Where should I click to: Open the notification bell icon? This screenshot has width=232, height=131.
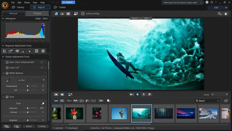click(207, 2)
